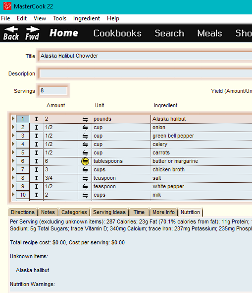
Task: Open the View menu
Action: pyautogui.click(x=40, y=18)
